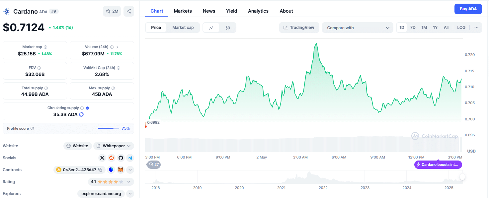Copy the contract address 0x3ee2...435d47

pyautogui.click(x=100, y=170)
